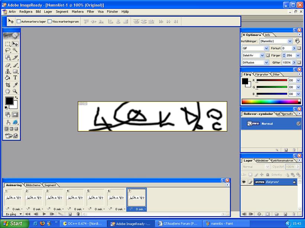Click the foreground color swatch in toolbox
305x228 pixels.
[x=9, y=101]
